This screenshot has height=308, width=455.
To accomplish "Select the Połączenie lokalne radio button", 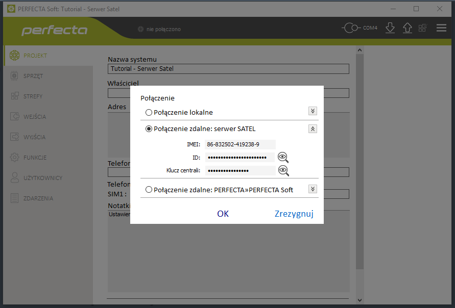I will click(149, 112).
